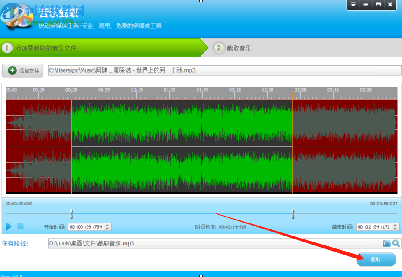The width and height of the screenshot is (402, 277).
Task: Click inside the 保存路径 path field
Action: click(173, 243)
